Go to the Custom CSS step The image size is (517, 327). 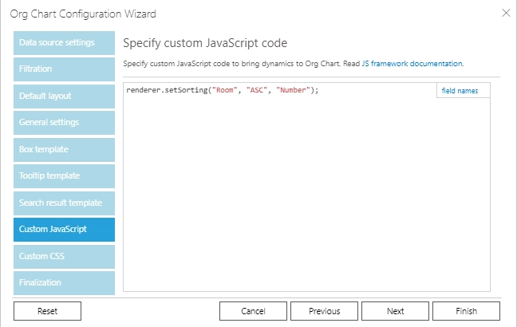(64, 257)
